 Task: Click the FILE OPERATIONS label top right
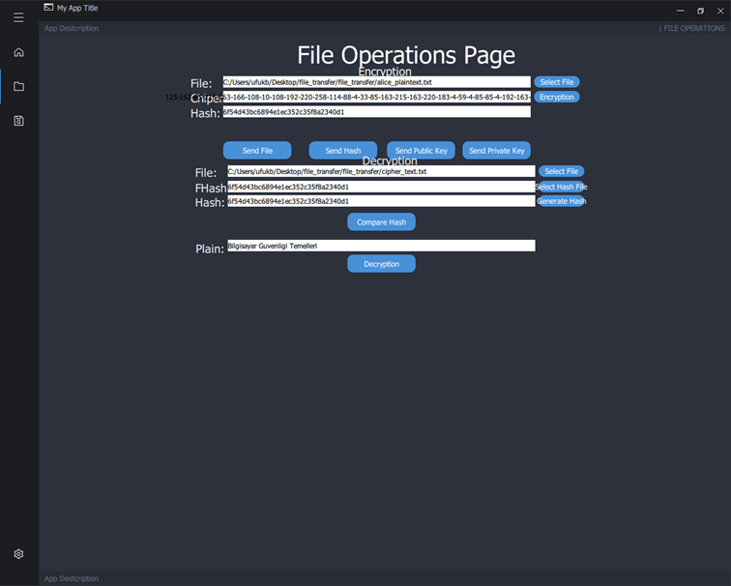[x=692, y=28]
